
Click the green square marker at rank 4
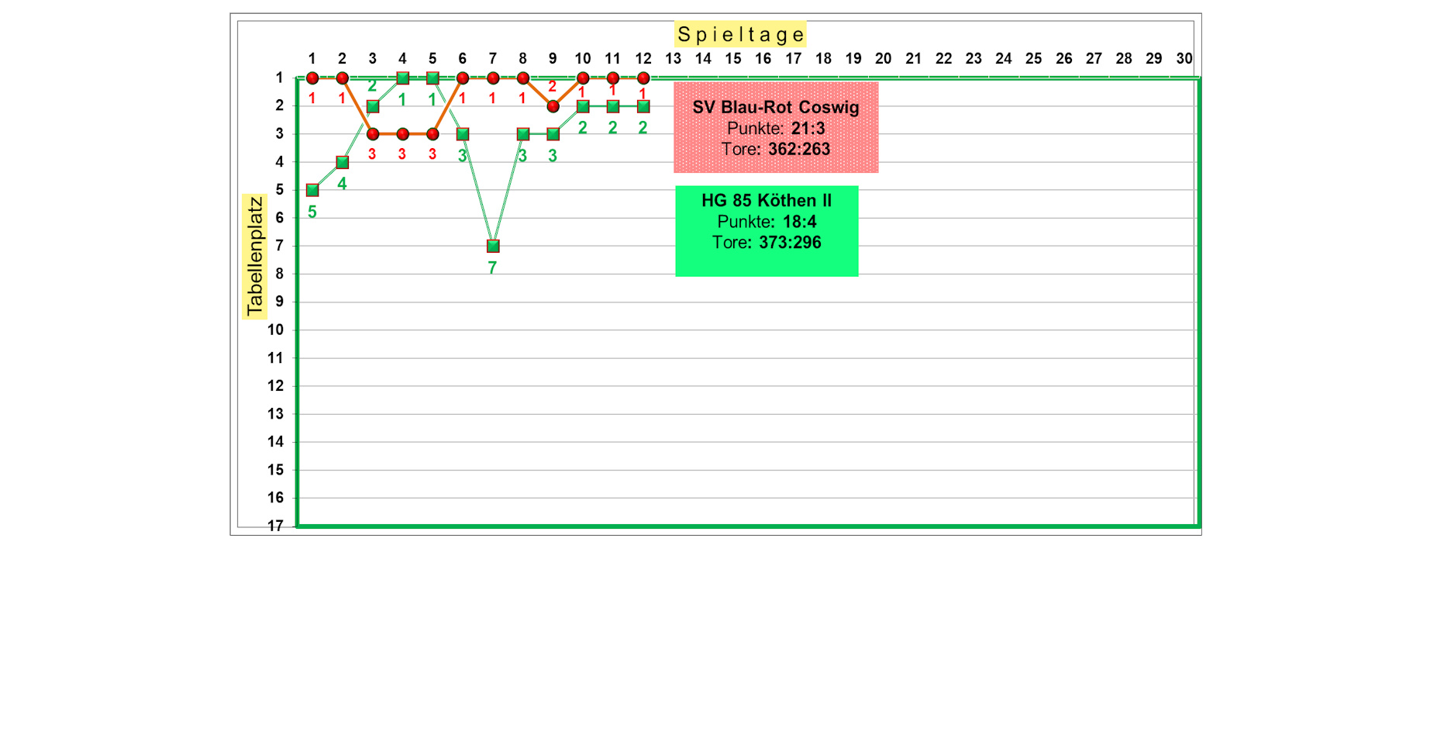[x=342, y=162]
